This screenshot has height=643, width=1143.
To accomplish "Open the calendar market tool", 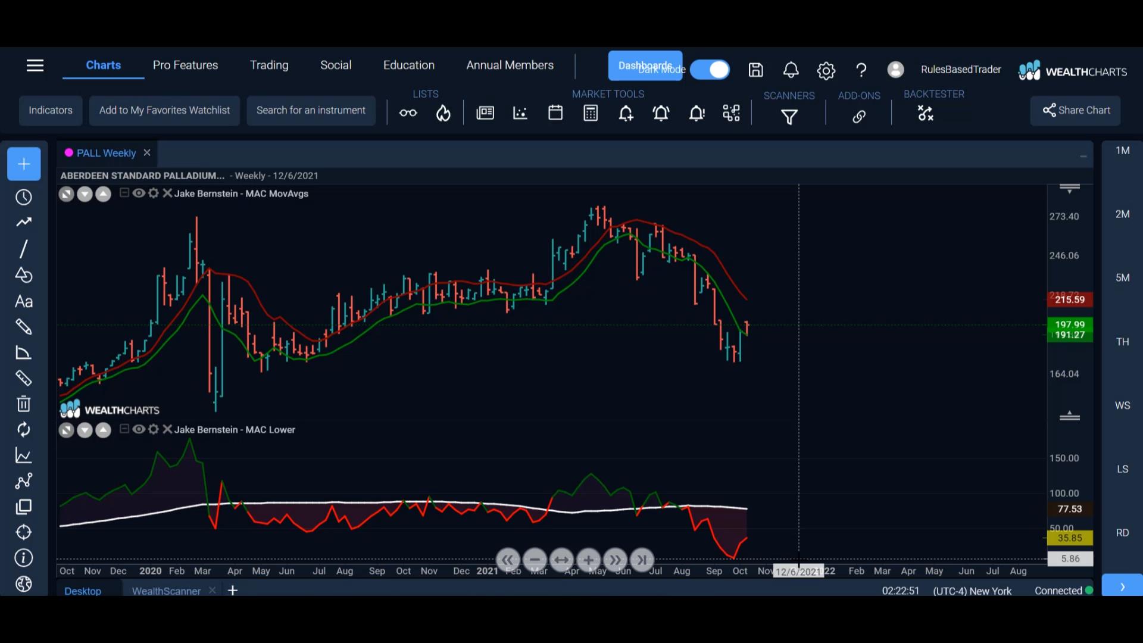I will point(555,113).
